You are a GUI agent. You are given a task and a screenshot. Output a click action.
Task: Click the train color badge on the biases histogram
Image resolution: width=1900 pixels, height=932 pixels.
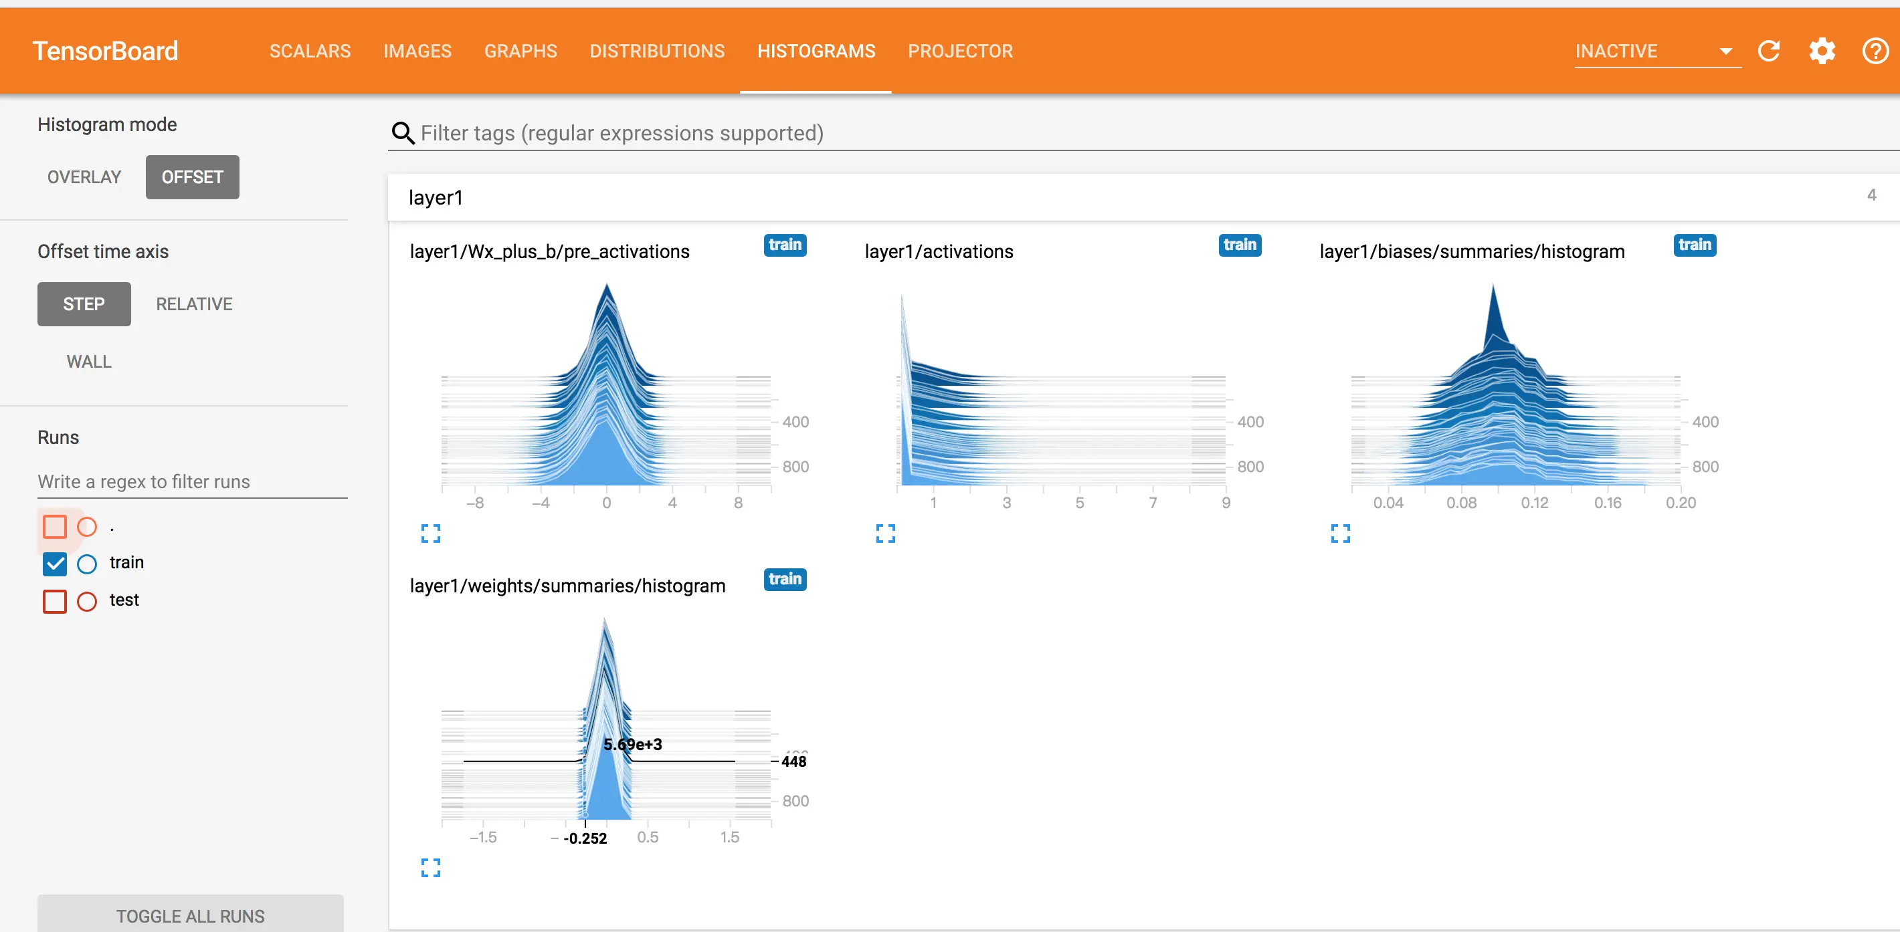click(x=1694, y=245)
